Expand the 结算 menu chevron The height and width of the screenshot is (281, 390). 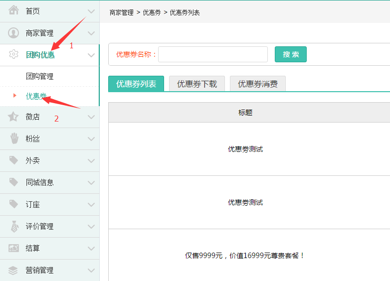pos(91,249)
